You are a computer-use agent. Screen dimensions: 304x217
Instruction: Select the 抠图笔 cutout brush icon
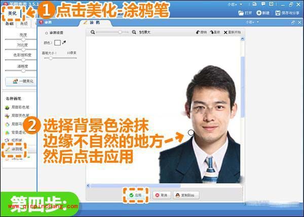coord(7,140)
